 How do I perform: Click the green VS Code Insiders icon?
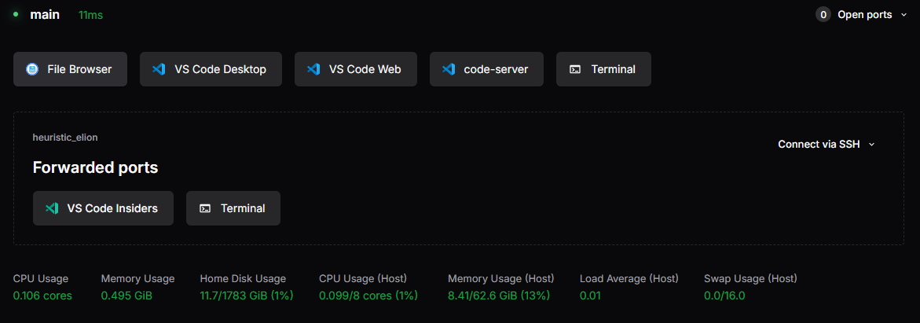(52, 208)
